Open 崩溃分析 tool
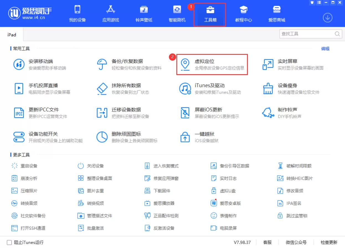Viewport: 345px width, 248px height. (24, 178)
